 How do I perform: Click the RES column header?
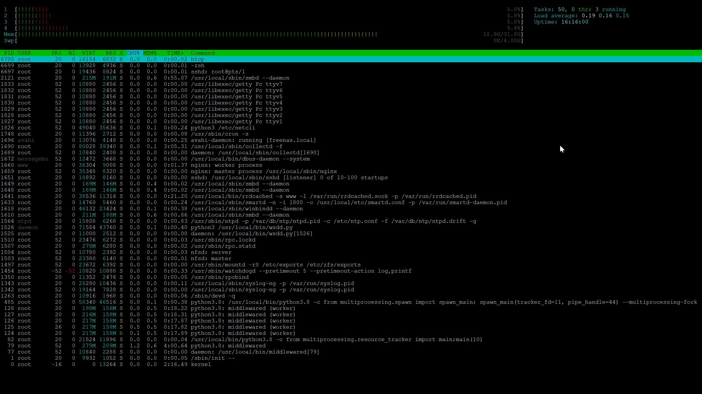(x=111, y=53)
